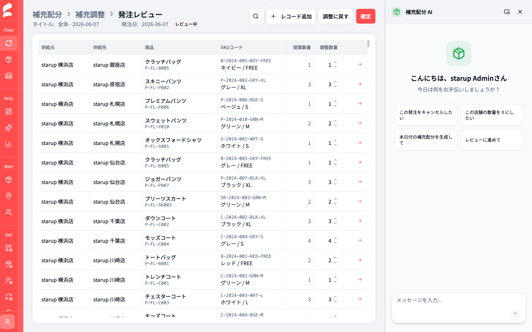This screenshot has height=332, width=532.
Task: Open the Anly sparkles AI icon
Action: tap(8, 128)
